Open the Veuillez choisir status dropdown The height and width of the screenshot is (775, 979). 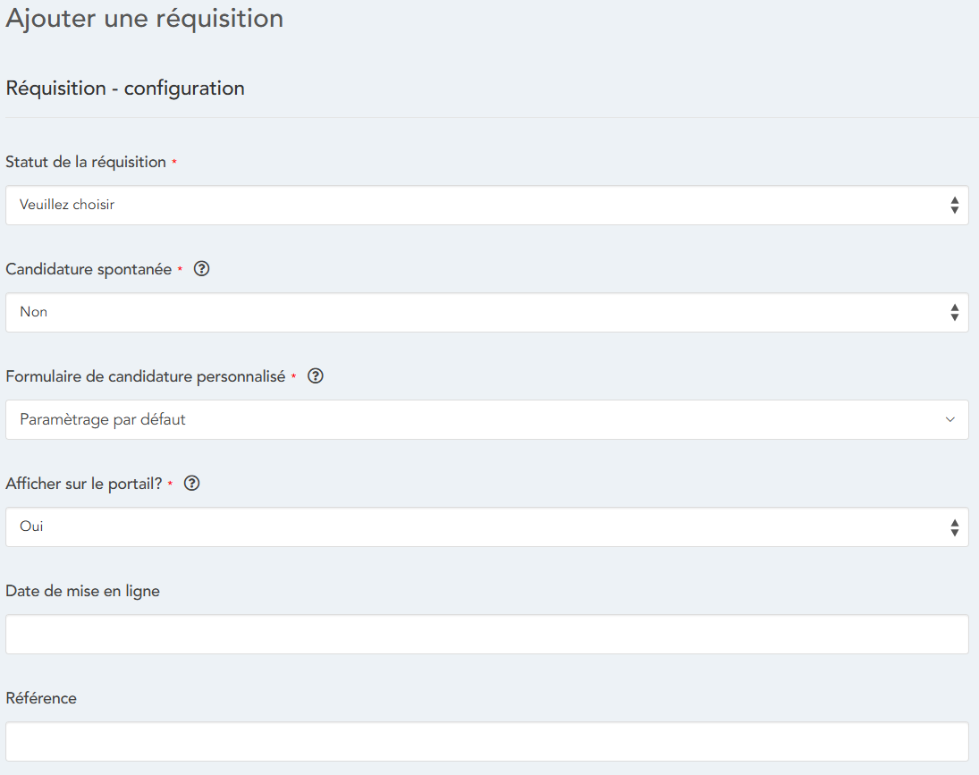pyautogui.click(x=483, y=206)
